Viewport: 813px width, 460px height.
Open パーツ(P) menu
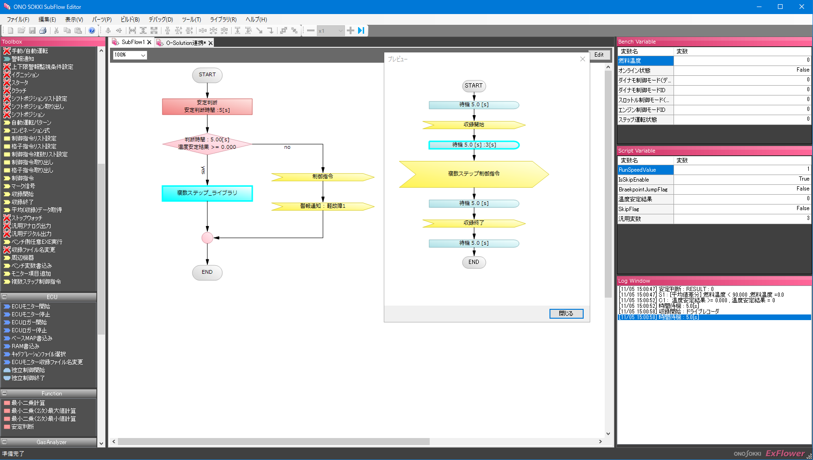pos(102,19)
